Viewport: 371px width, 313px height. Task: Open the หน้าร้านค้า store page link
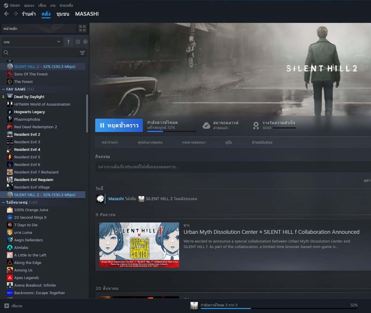(x=110, y=142)
